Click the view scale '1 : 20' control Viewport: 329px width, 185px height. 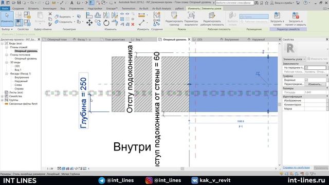pyautogui.click(x=50, y=169)
